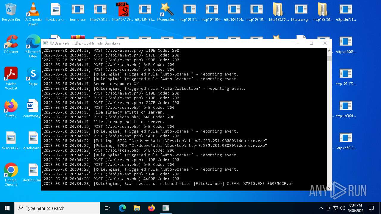This screenshot has height=214, width=381.
Task: Switch to HeimdallGuard console taskbar button
Action: pyautogui.click(x=166, y=208)
